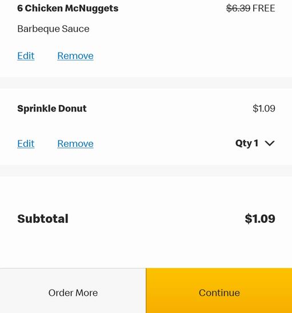Click the FREE price label
292x313 pixels.
264,9
